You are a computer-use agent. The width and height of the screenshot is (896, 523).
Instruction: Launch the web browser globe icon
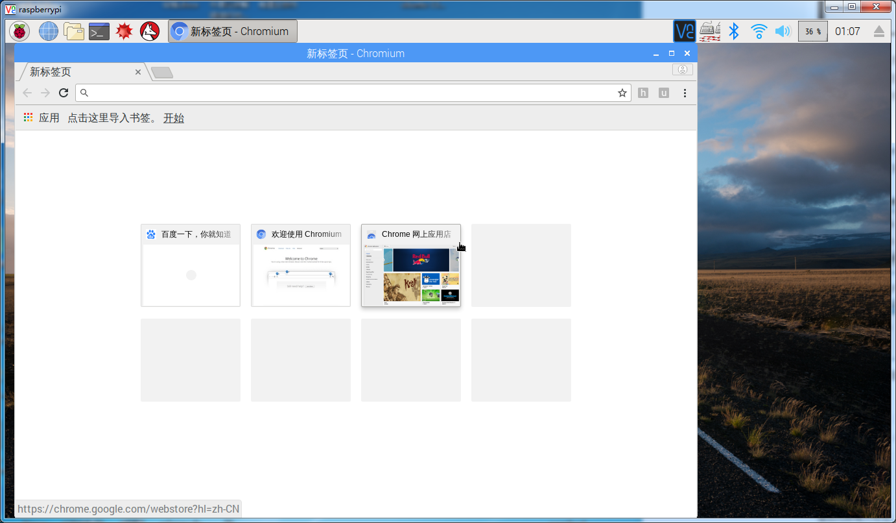pos(49,31)
